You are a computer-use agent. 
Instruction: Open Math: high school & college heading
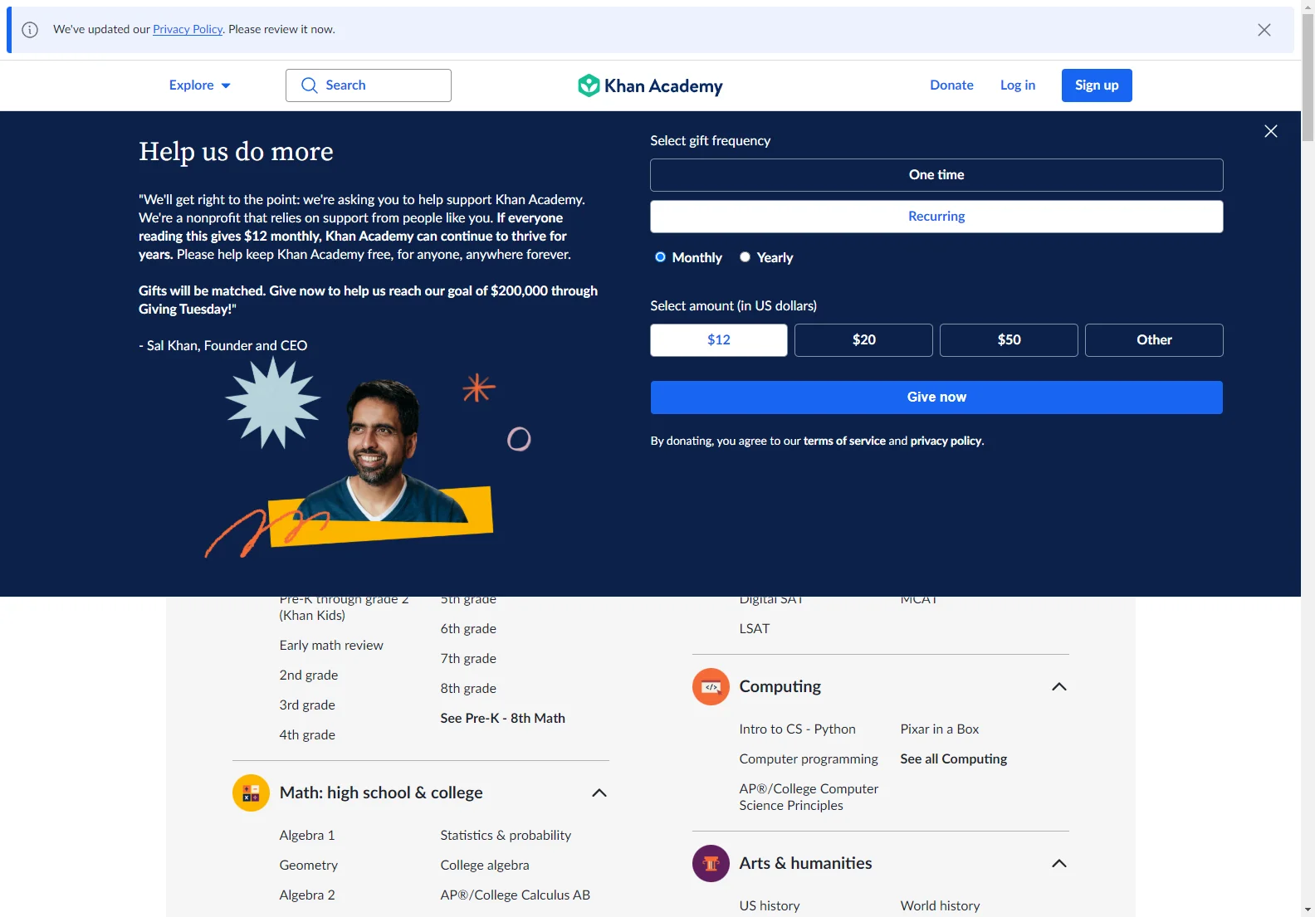[381, 793]
